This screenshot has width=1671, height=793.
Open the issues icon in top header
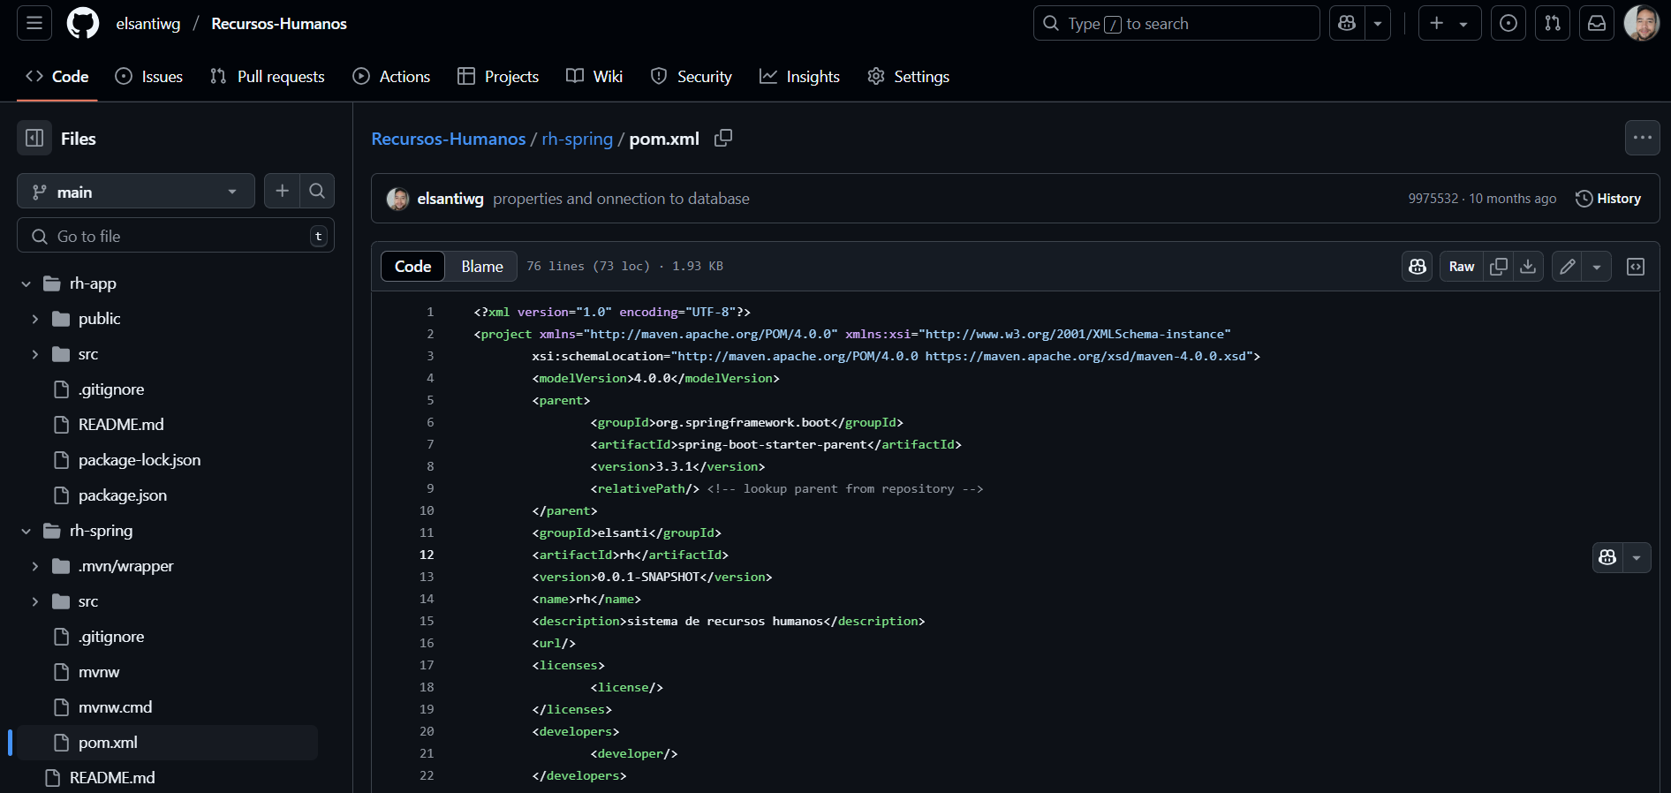(x=1508, y=23)
